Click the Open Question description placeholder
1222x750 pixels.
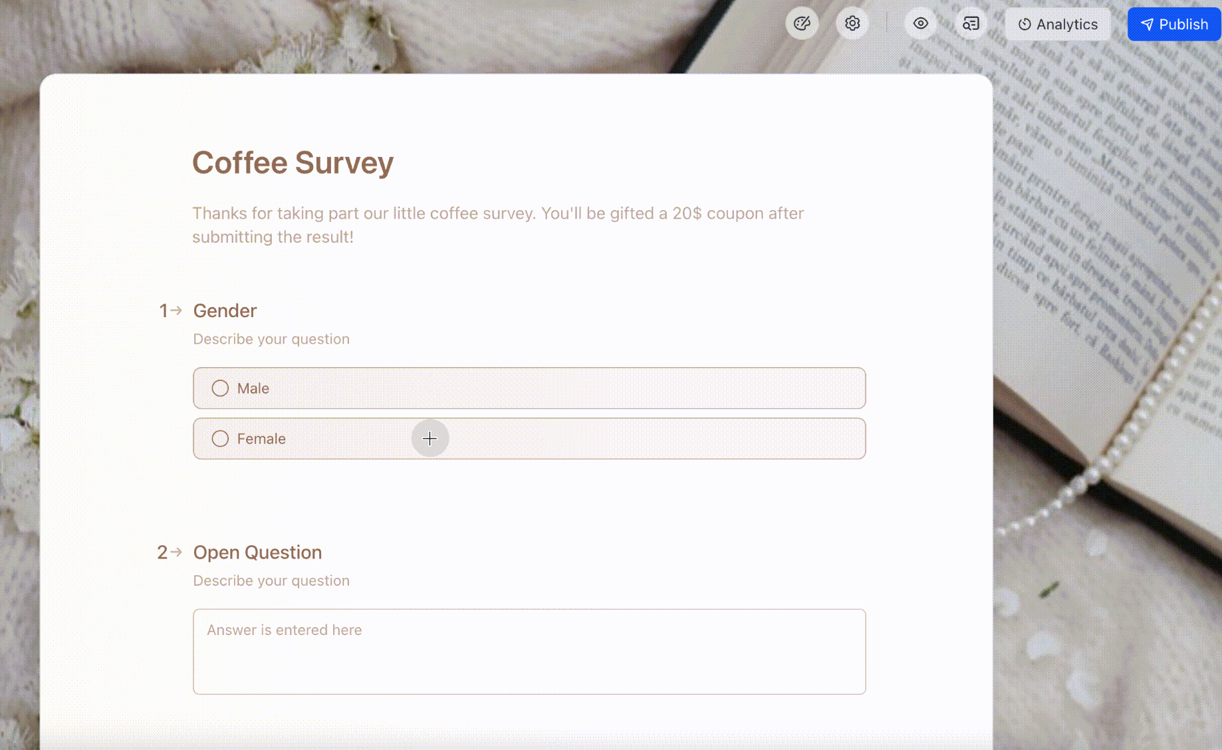click(x=271, y=580)
